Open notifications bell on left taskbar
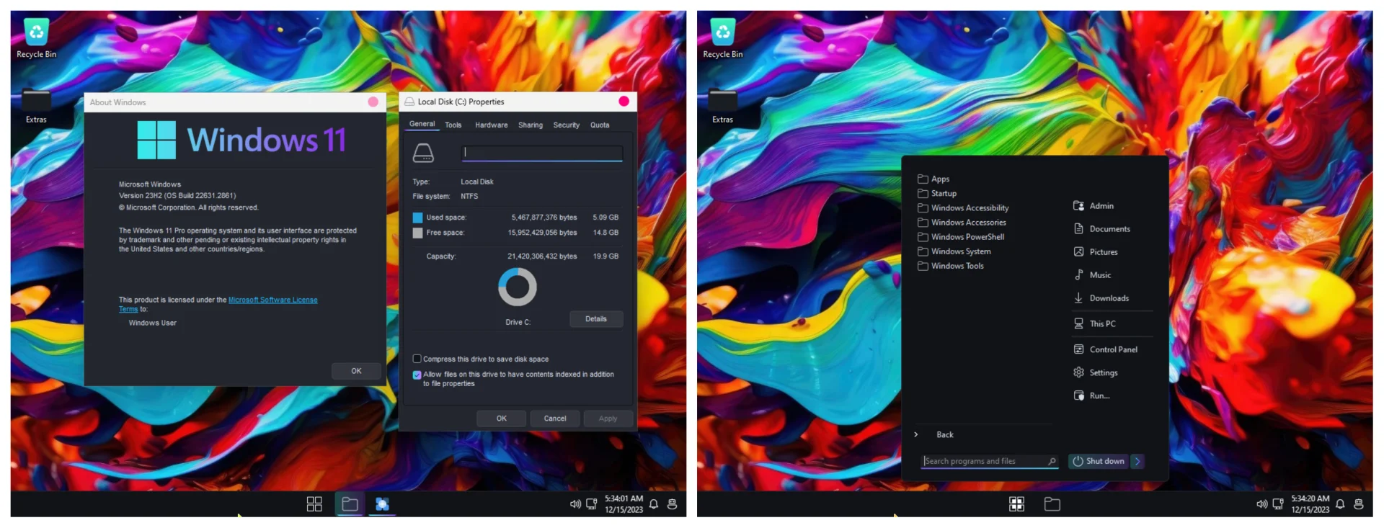1384x528 pixels. 654,504
